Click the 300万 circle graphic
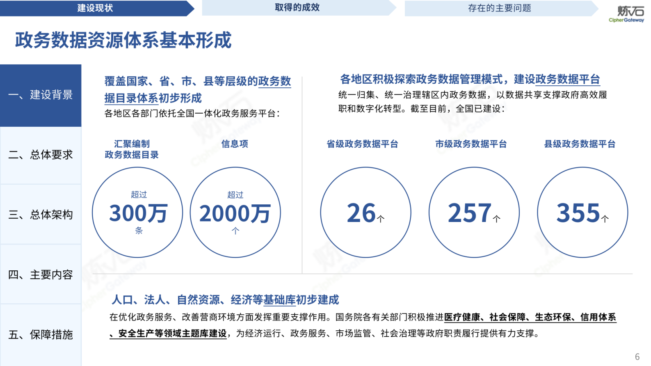Screen dimensions: 651x366 pyautogui.click(x=137, y=212)
